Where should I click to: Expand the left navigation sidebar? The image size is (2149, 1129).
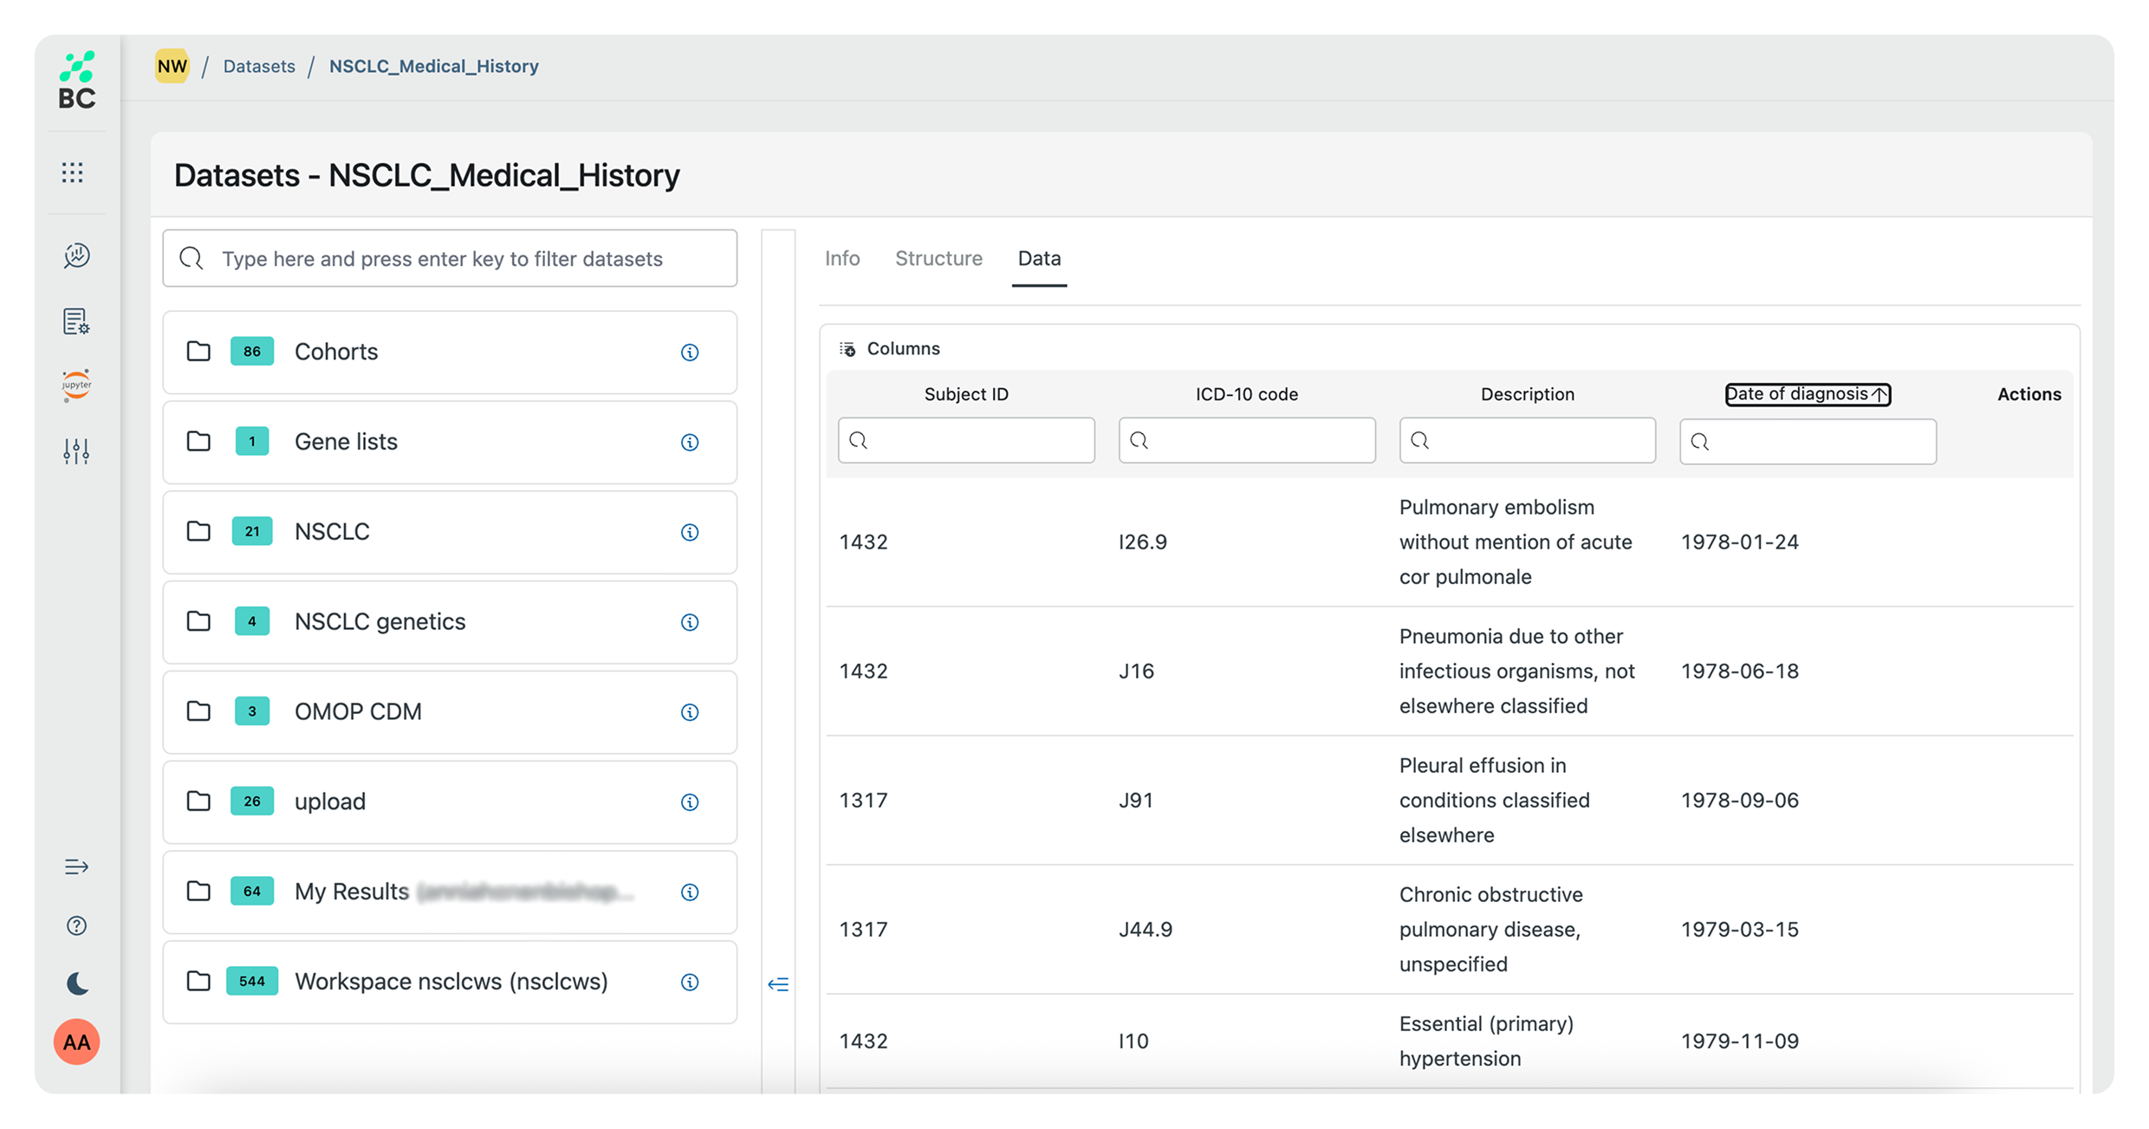click(76, 866)
